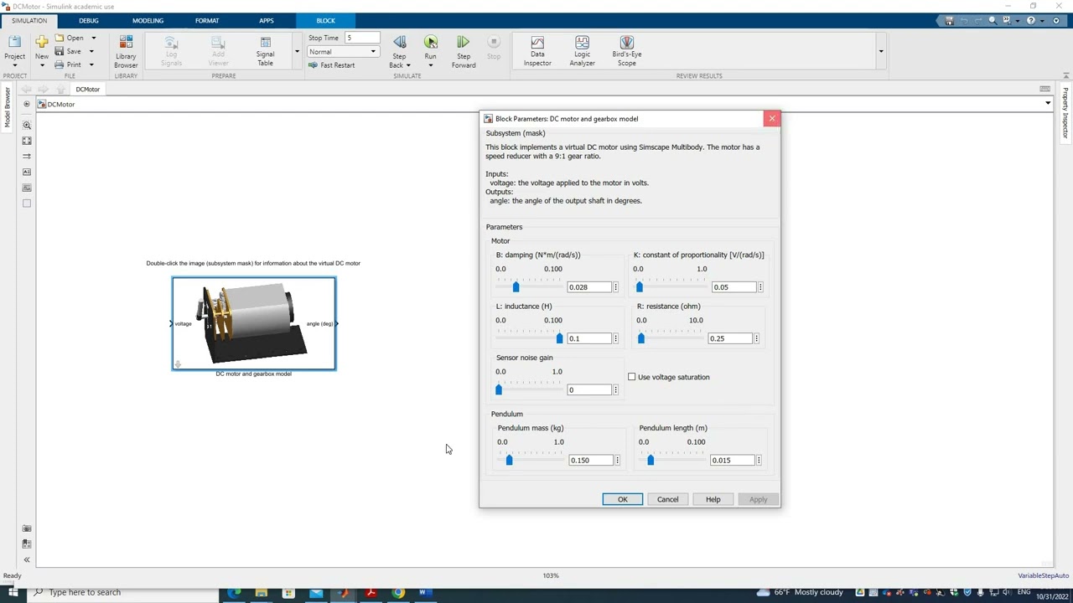
Task: Click Help in Block Parameters dialog
Action: tap(713, 500)
